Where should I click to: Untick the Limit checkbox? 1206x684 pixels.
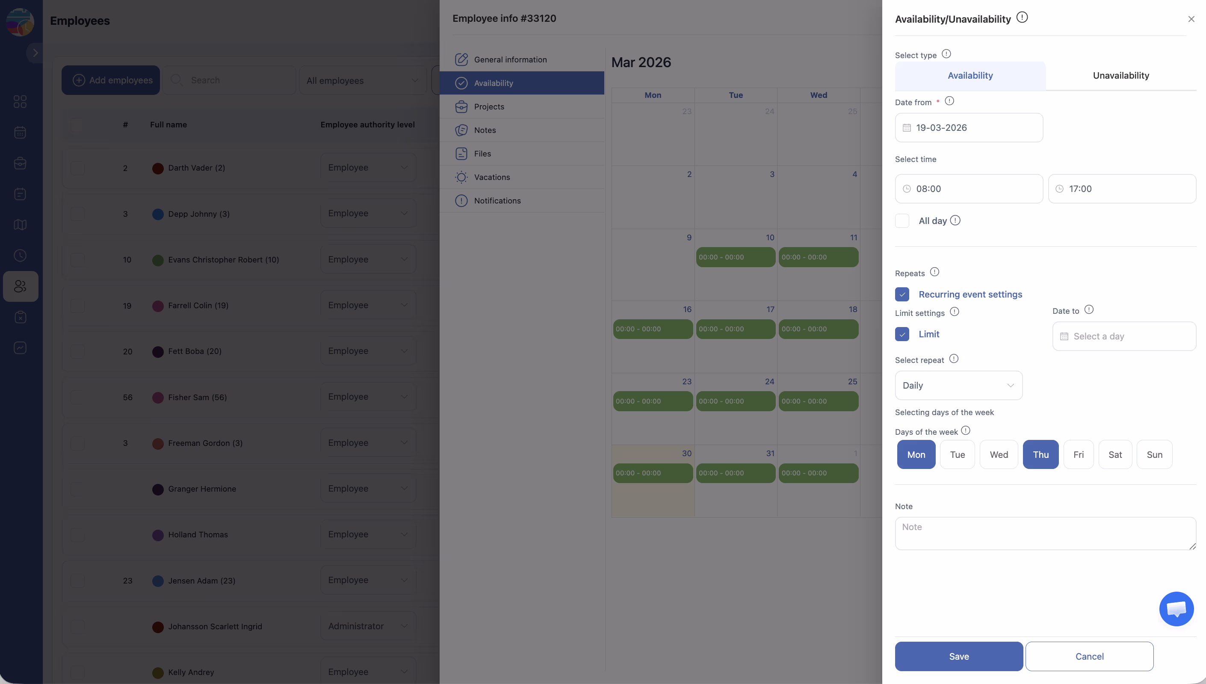pos(902,334)
